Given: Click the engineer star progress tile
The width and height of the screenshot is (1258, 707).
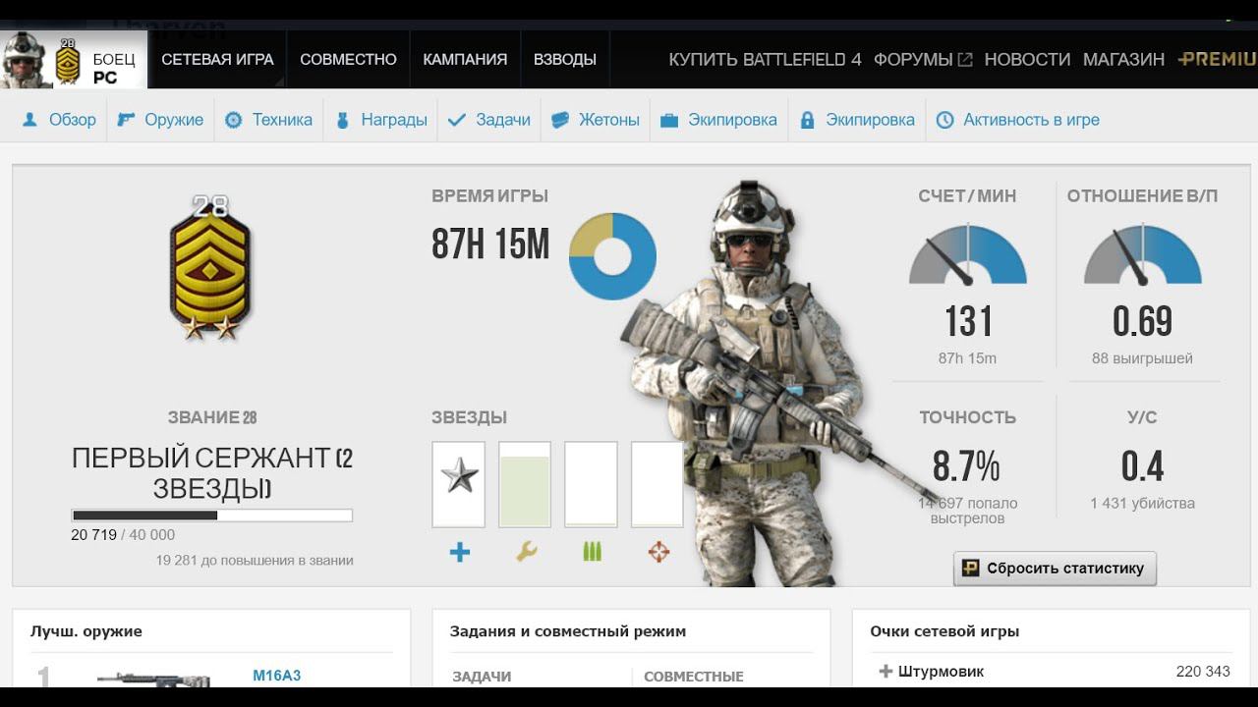Looking at the screenshot, I should 525,484.
